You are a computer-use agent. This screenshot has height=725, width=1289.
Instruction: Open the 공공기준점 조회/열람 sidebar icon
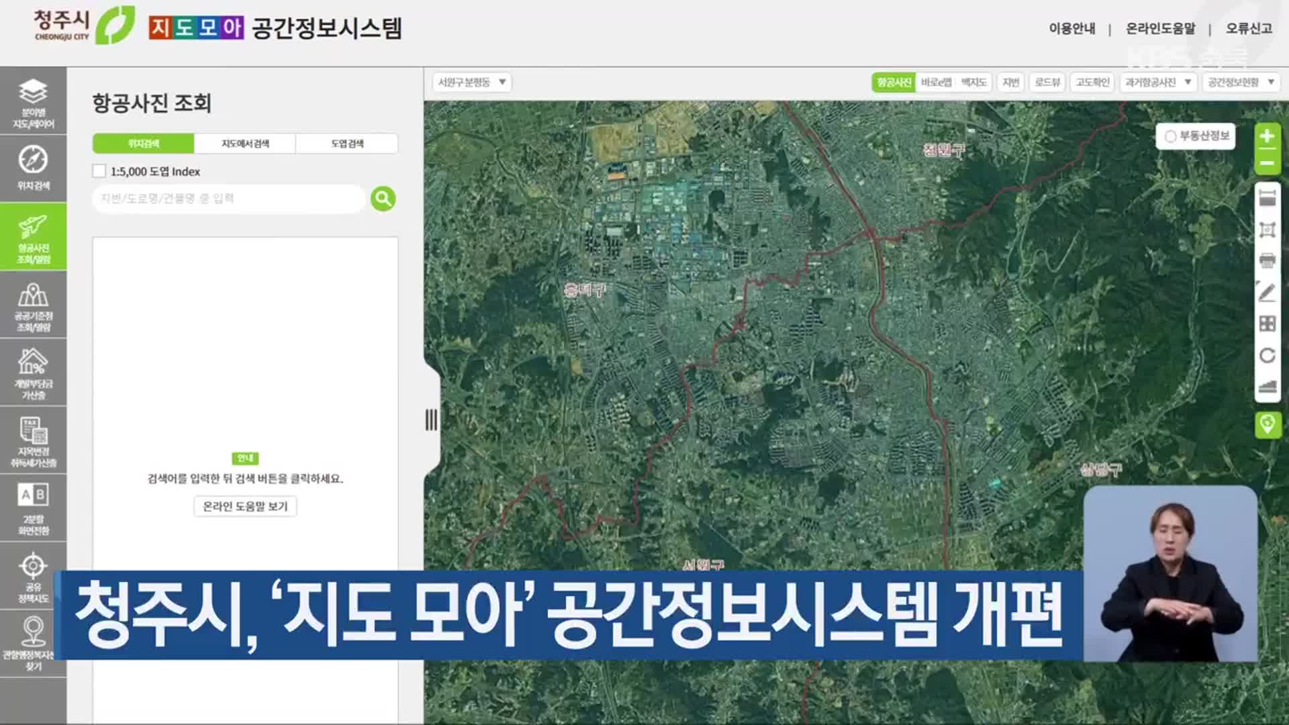click(x=33, y=305)
